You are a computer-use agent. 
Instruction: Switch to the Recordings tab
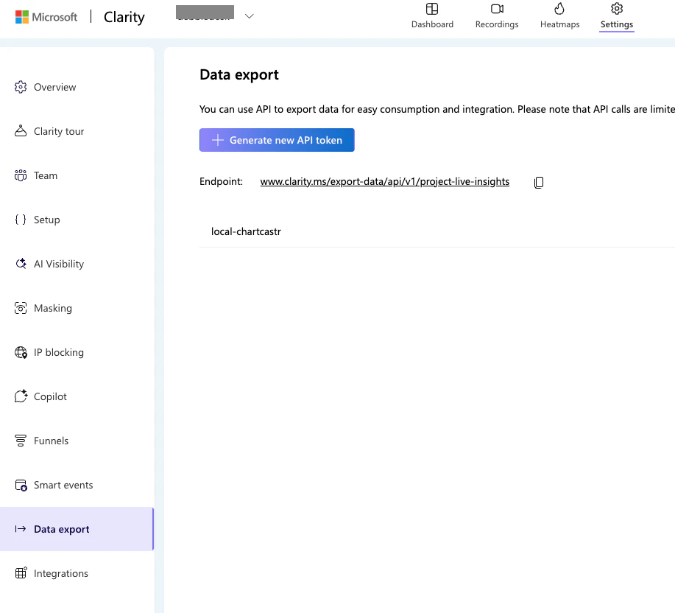pos(497,16)
